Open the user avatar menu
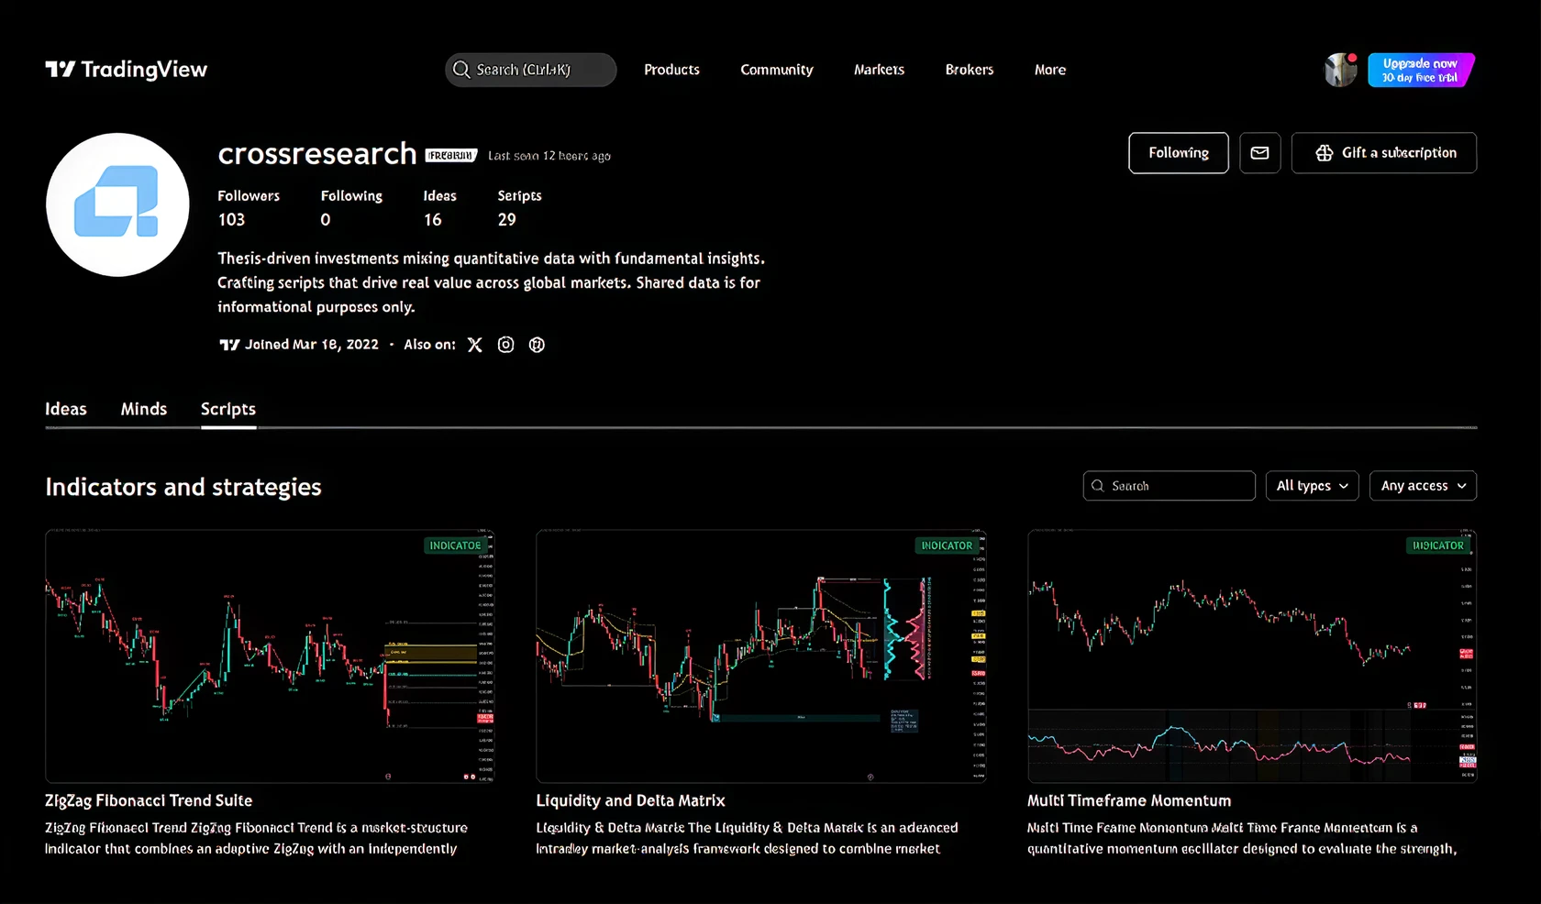The width and height of the screenshot is (1541, 904). 1340,70
